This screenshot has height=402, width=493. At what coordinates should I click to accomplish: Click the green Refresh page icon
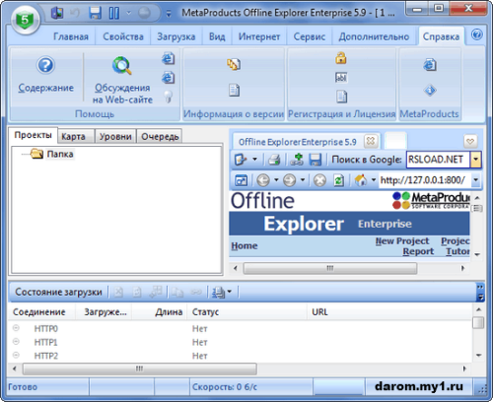click(338, 180)
